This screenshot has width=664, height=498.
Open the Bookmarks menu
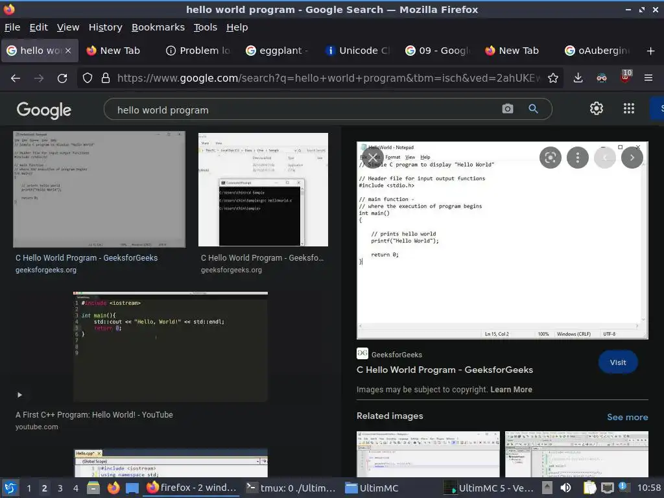(x=158, y=27)
